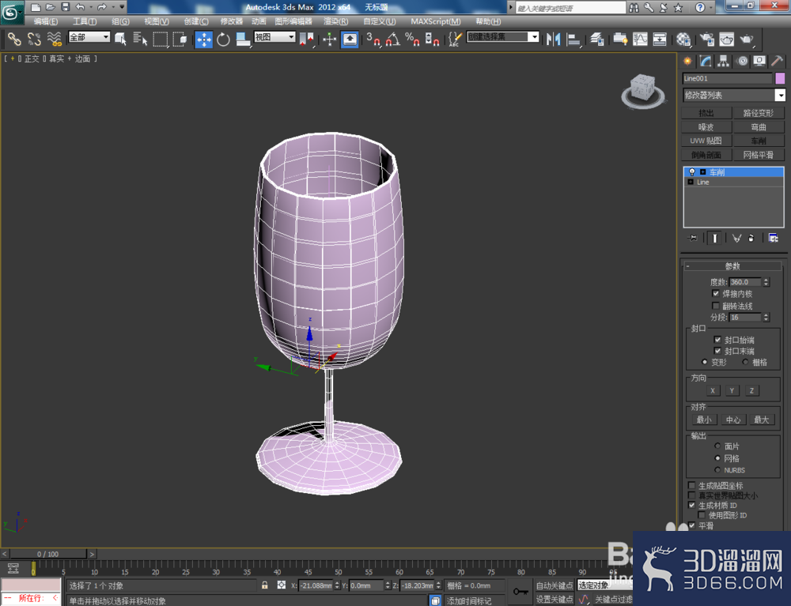This screenshot has width=791, height=606.
Task: Activate the Select Object arrow tool
Action: pos(120,39)
